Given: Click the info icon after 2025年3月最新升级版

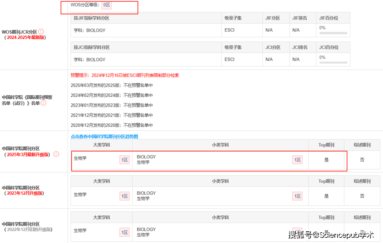Looking at the screenshot, I should point(56,154).
